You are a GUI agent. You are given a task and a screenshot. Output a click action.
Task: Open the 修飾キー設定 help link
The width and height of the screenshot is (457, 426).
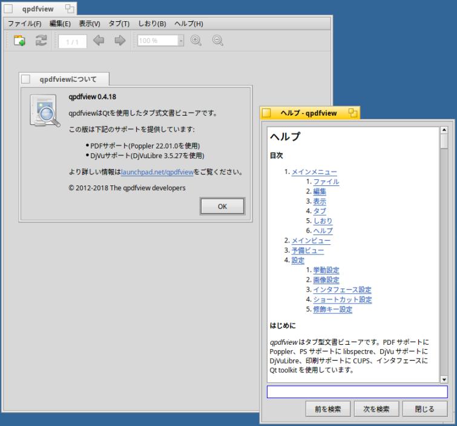coord(333,309)
